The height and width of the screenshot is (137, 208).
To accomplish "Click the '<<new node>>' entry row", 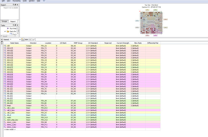I will [x=82, y=130].
